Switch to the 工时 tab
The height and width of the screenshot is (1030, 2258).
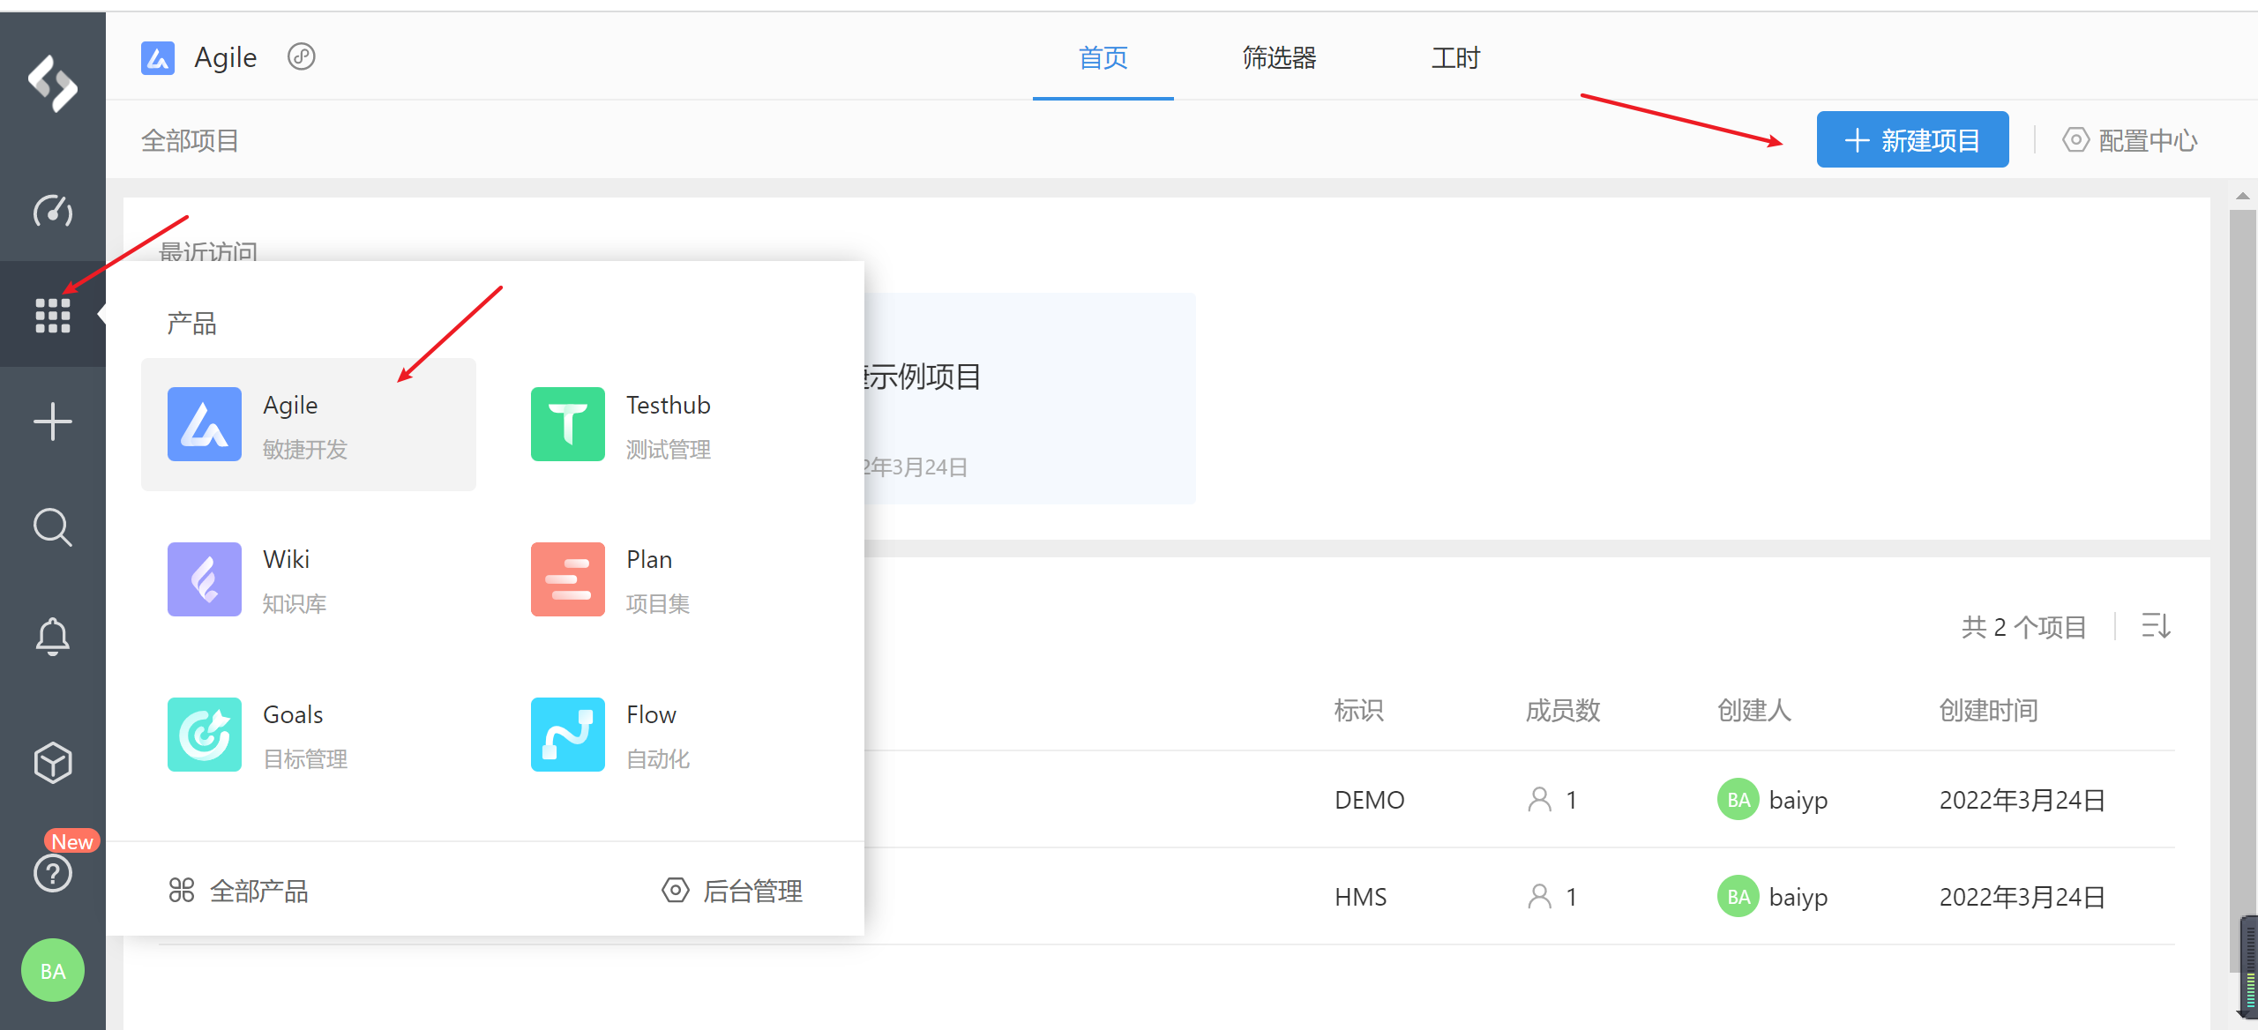(1455, 58)
